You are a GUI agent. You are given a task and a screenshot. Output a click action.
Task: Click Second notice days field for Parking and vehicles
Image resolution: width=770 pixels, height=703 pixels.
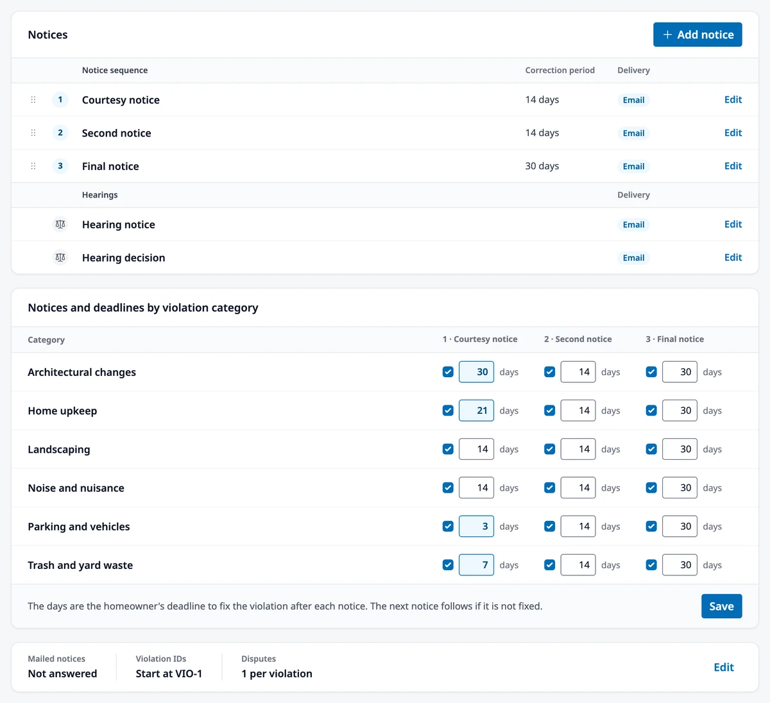578,526
